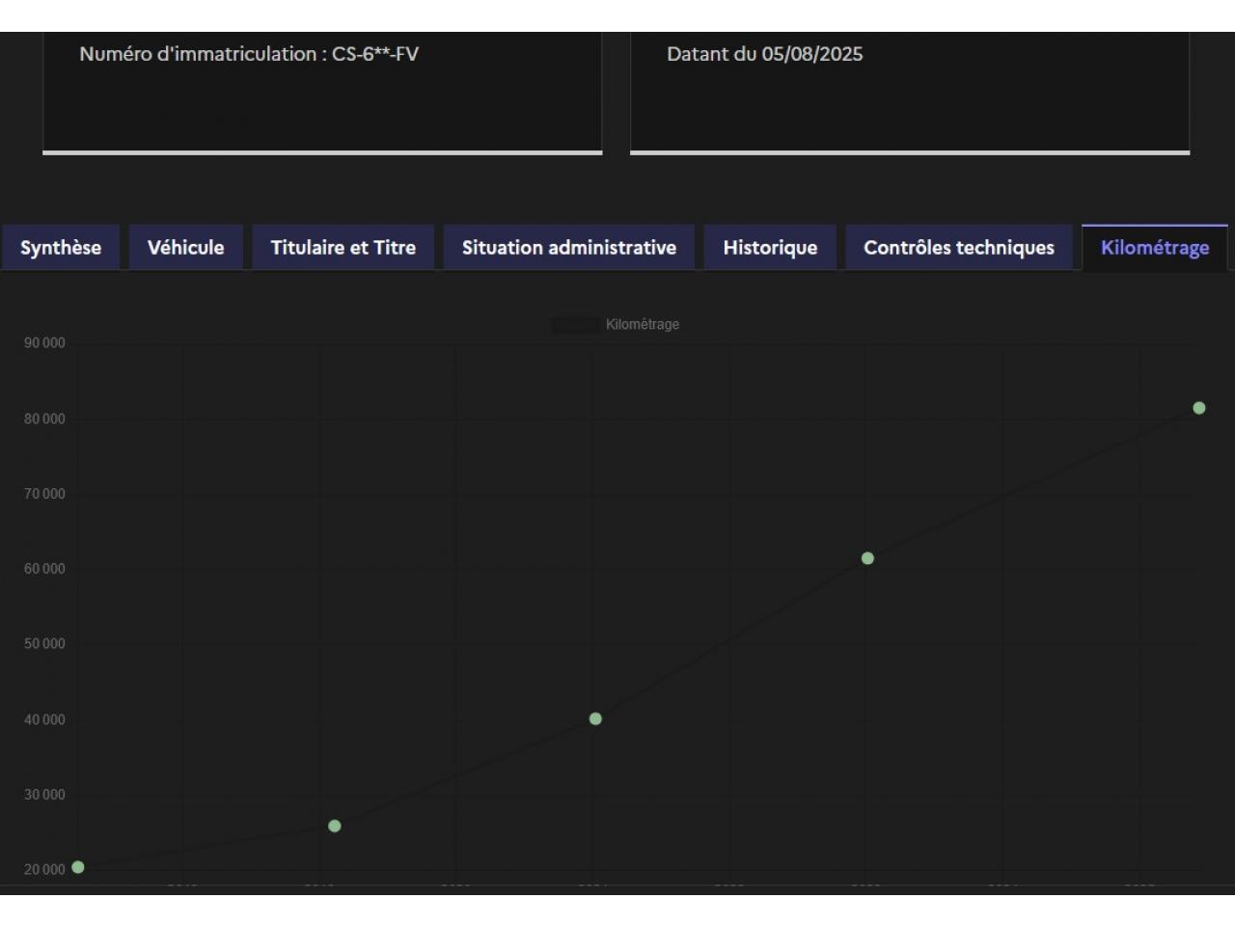Click the 30 000 y-axis label

click(44, 795)
